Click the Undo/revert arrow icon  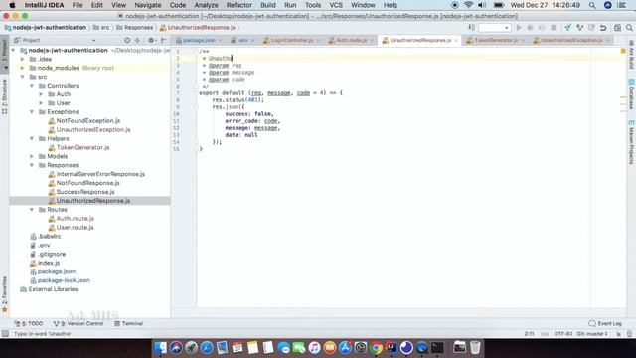[x=603, y=28]
